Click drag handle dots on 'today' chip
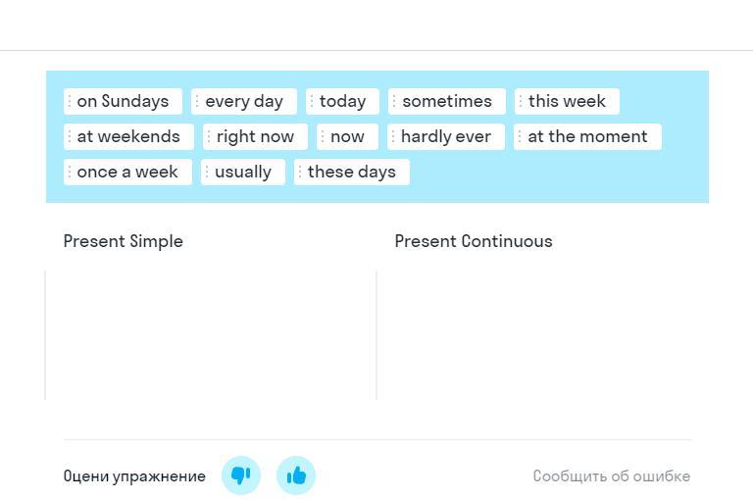 pyautogui.click(x=312, y=101)
